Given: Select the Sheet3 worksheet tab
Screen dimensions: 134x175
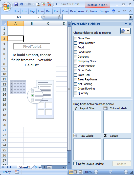Looking at the screenshot, I should point(25,167).
